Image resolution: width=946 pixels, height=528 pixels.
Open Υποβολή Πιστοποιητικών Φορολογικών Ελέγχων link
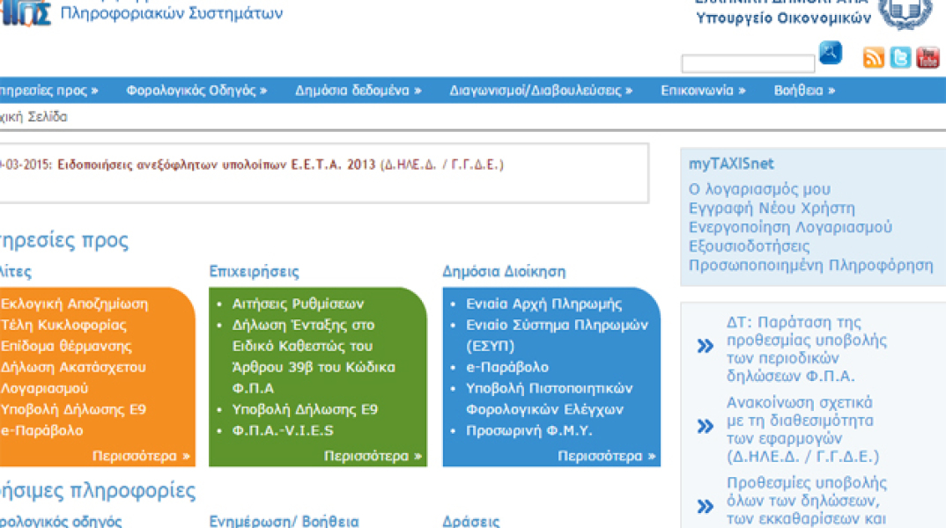[x=549, y=399]
